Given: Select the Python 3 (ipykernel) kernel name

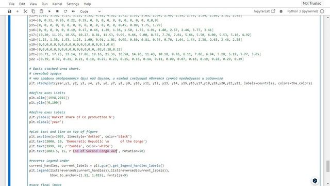Looking at the screenshot, I should pyautogui.click(x=303, y=11).
